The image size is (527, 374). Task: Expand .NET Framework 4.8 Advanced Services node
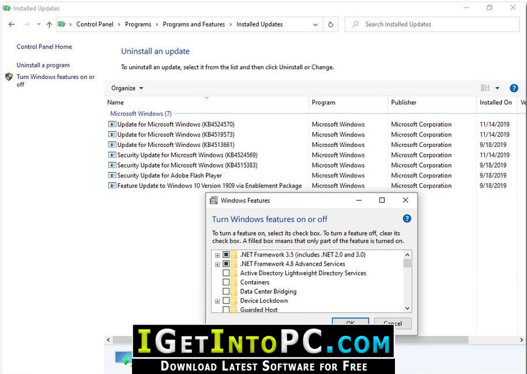[x=217, y=265]
